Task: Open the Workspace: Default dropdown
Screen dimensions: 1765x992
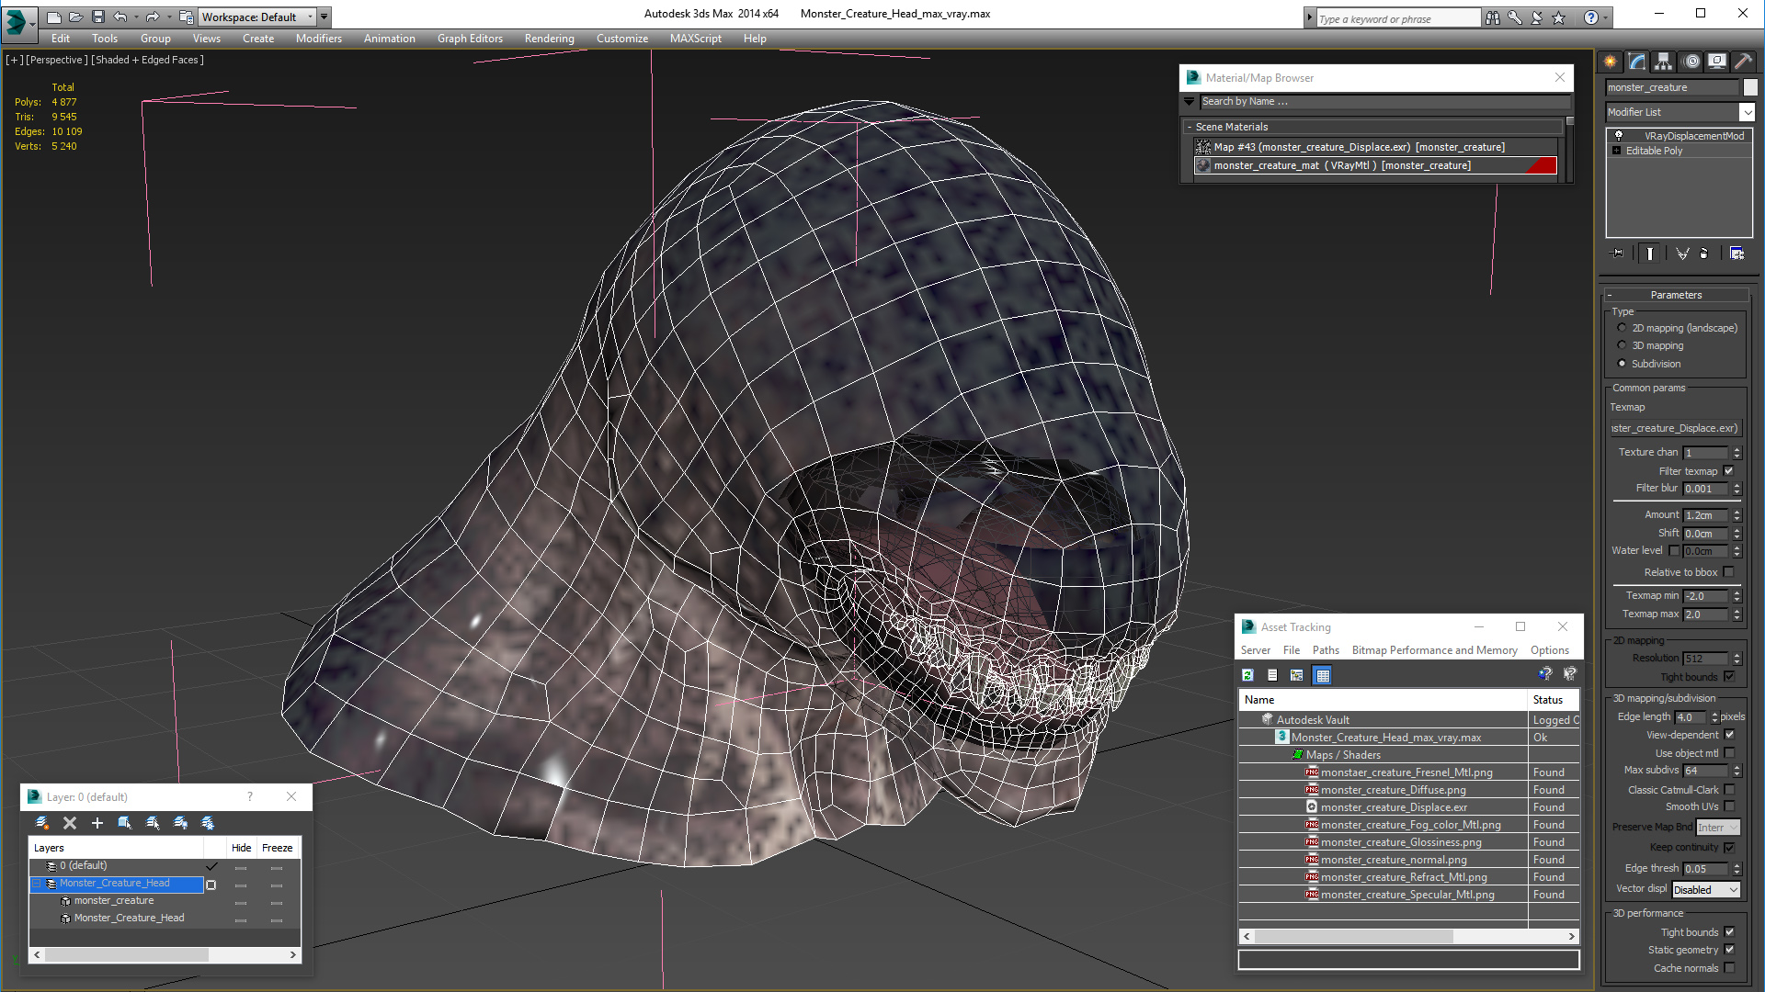Action: point(257,17)
